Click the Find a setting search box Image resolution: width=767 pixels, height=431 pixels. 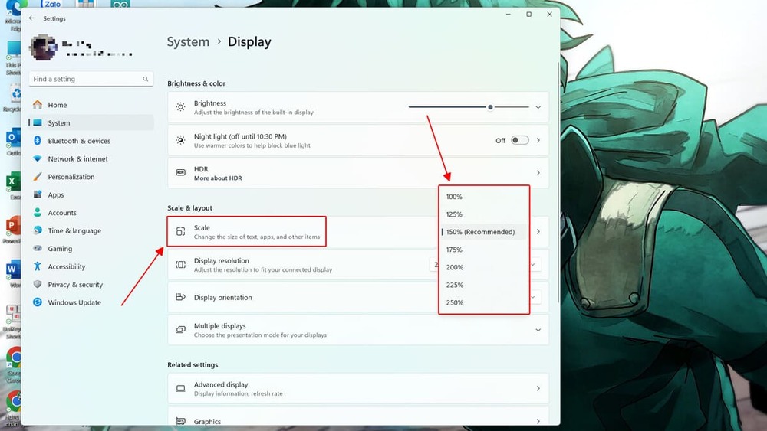coord(84,79)
